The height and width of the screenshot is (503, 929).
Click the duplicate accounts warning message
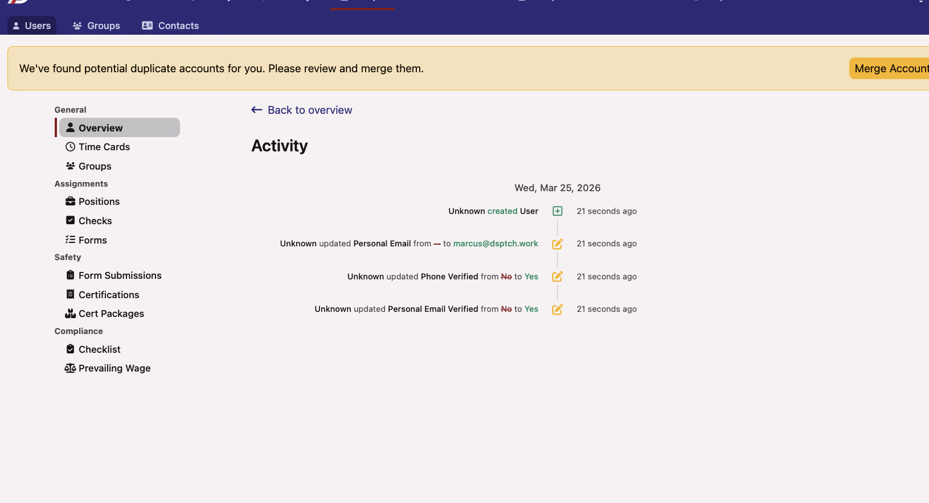click(x=222, y=68)
